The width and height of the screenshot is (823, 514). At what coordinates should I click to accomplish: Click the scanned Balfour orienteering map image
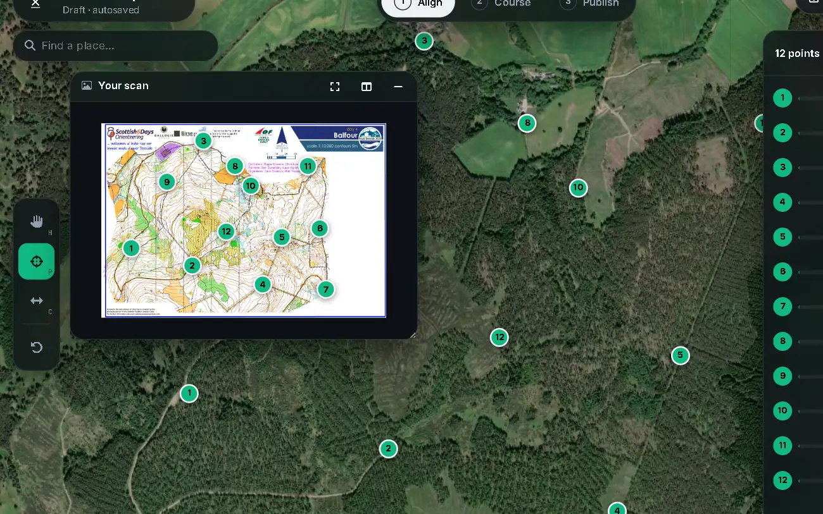click(244, 220)
